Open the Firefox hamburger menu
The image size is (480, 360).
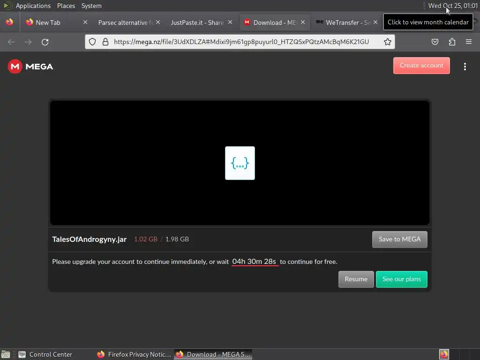(x=468, y=42)
